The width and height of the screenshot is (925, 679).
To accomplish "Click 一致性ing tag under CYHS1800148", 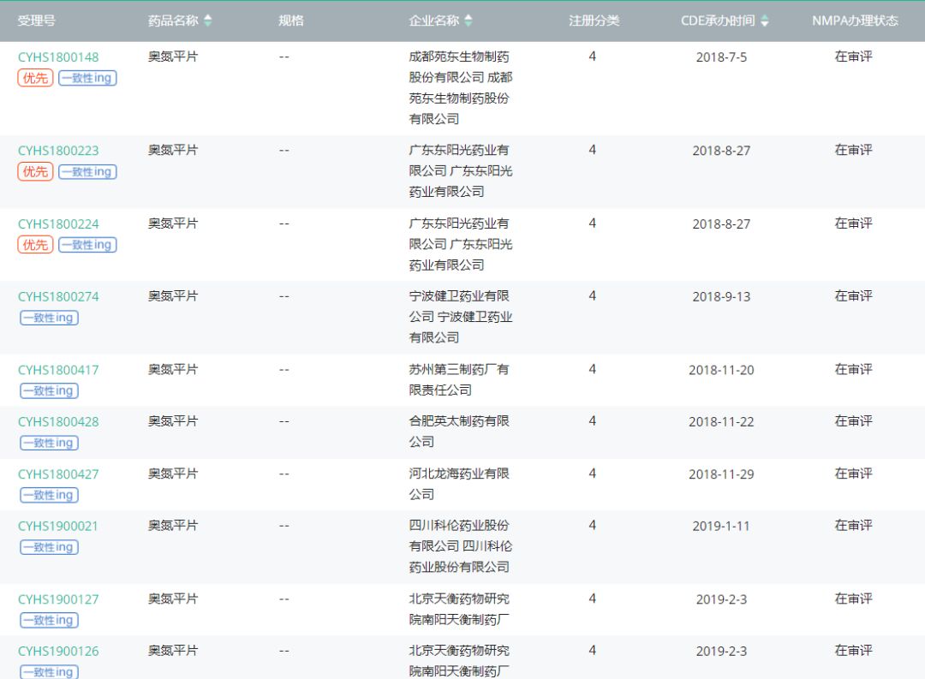I will pyautogui.click(x=87, y=78).
